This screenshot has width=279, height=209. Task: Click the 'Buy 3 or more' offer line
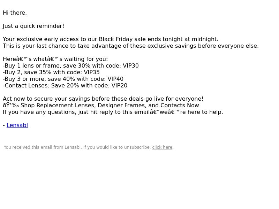pyautogui.click(x=63, y=79)
